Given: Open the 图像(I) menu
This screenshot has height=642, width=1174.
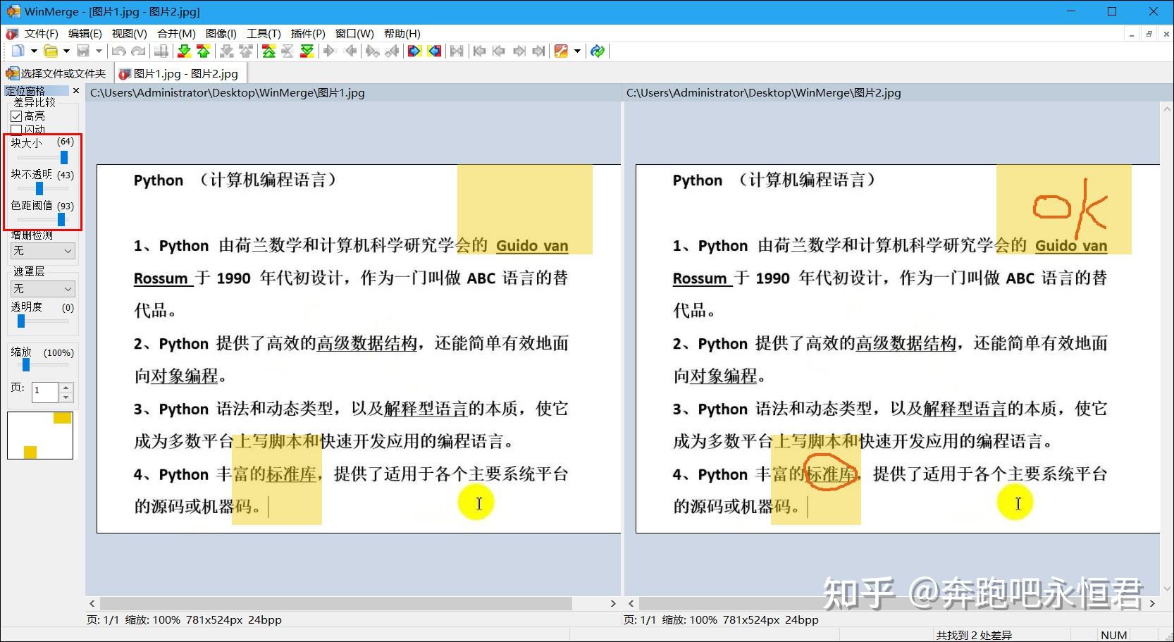Looking at the screenshot, I should pos(221,33).
